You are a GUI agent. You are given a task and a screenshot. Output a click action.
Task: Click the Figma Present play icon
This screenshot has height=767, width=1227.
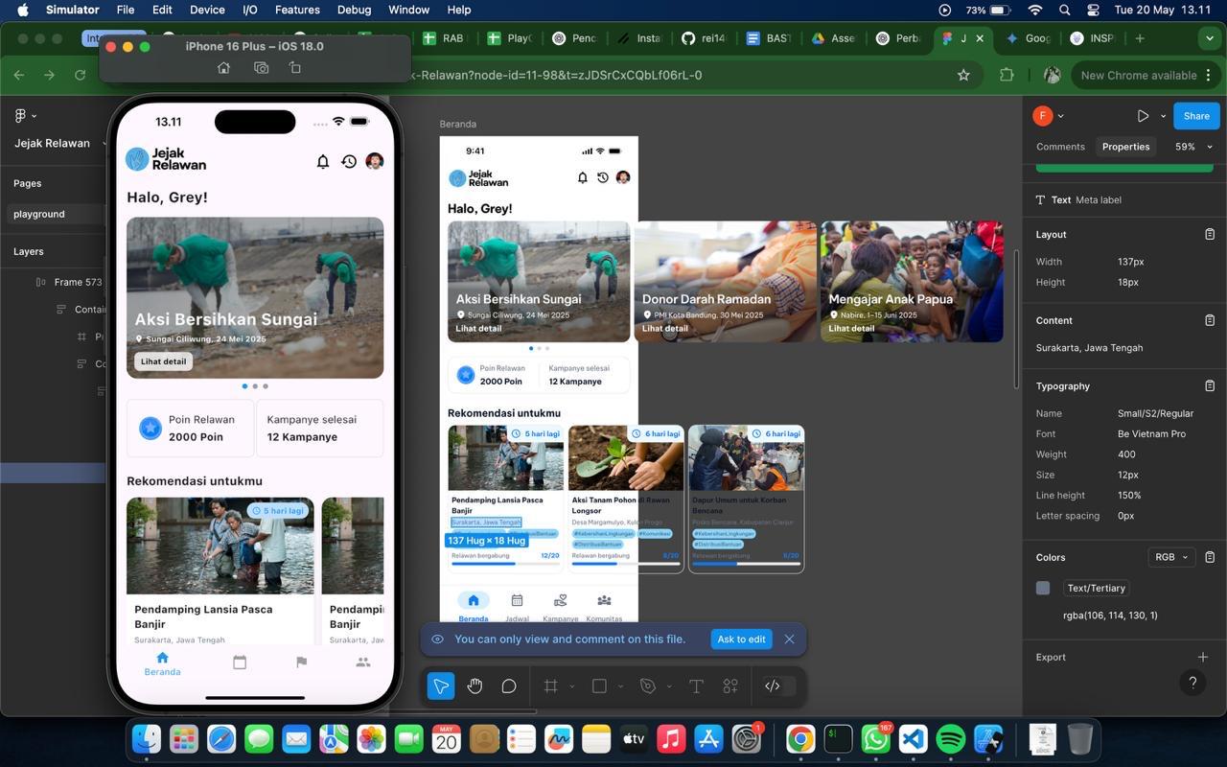click(1143, 116)
